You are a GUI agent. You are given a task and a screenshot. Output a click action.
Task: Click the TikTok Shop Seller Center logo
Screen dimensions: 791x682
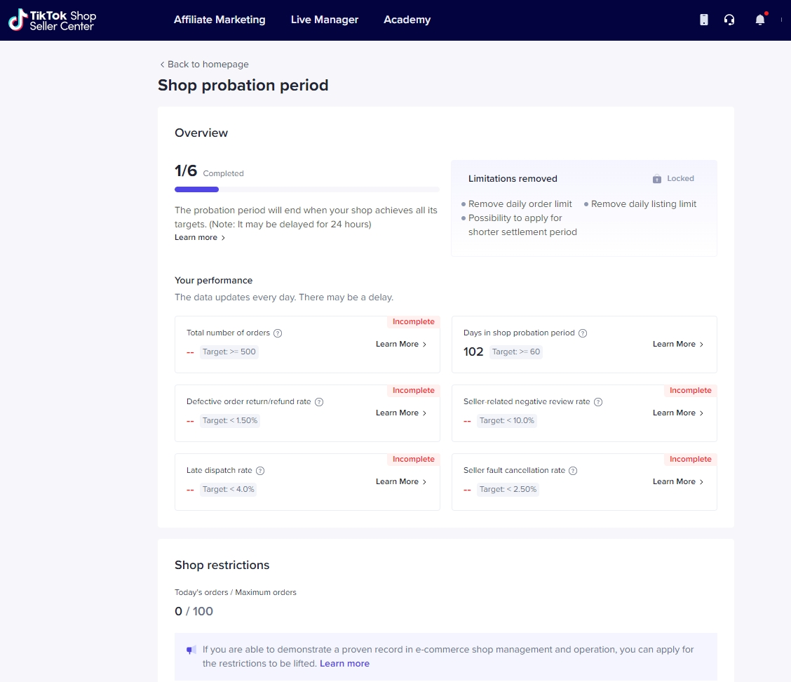coord(53,20)
